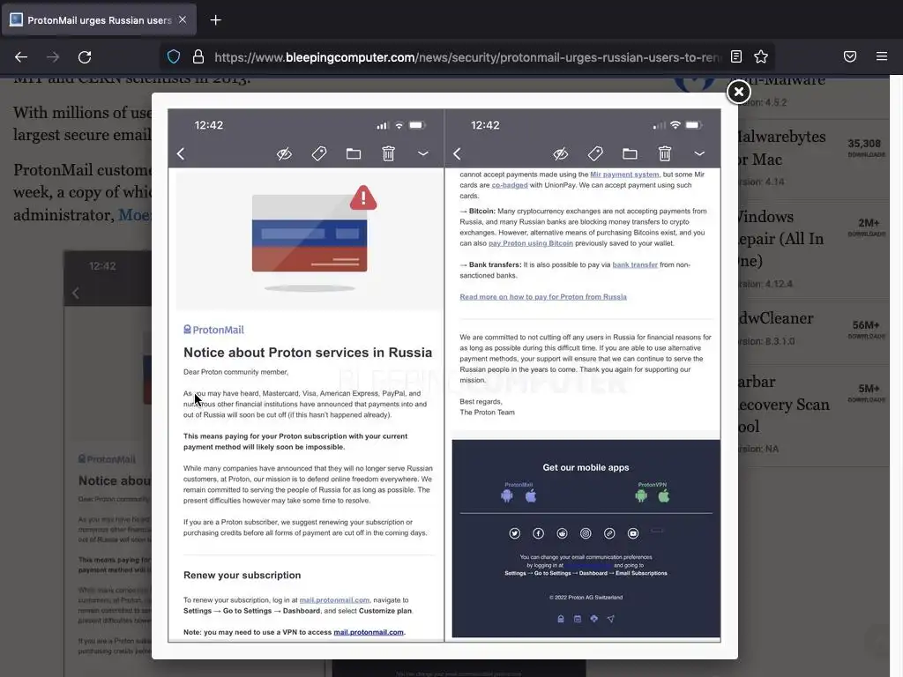
Task: Open the Mir payment system link
Action: point(624,175)
